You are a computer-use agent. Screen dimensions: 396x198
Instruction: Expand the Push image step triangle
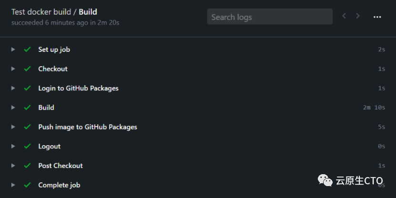[x=13, y=127]
